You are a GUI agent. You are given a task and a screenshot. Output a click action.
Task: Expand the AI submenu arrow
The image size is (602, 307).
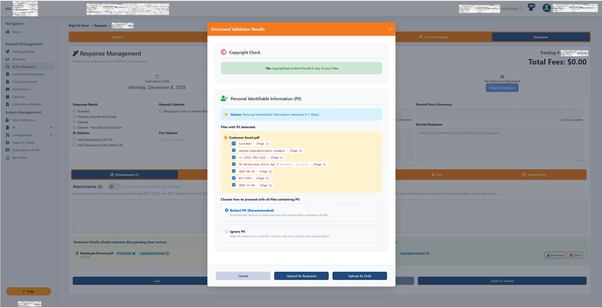click(51, 128)
